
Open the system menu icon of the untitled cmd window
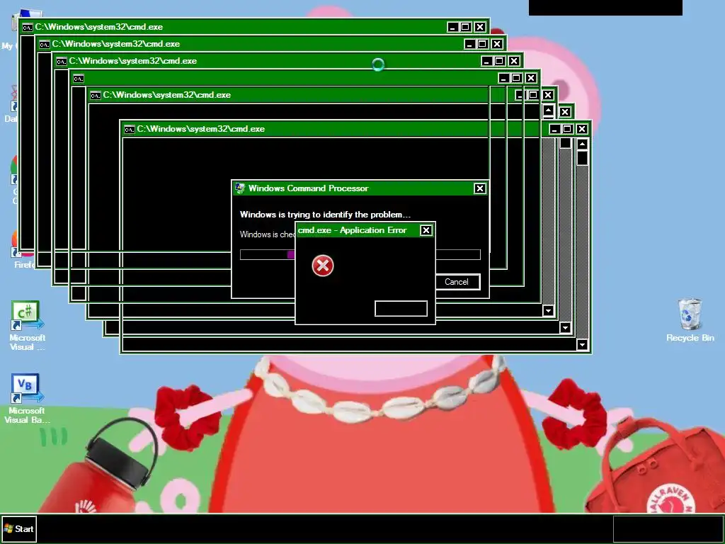click(79, 78)
